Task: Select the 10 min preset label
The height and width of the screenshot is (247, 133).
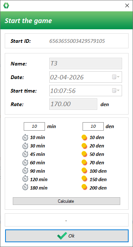Action: pyautogui.click(x=37, y=138)
